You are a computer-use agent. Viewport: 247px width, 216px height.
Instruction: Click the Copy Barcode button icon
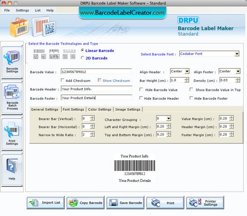pyautogui.click(x=73, y=203)
